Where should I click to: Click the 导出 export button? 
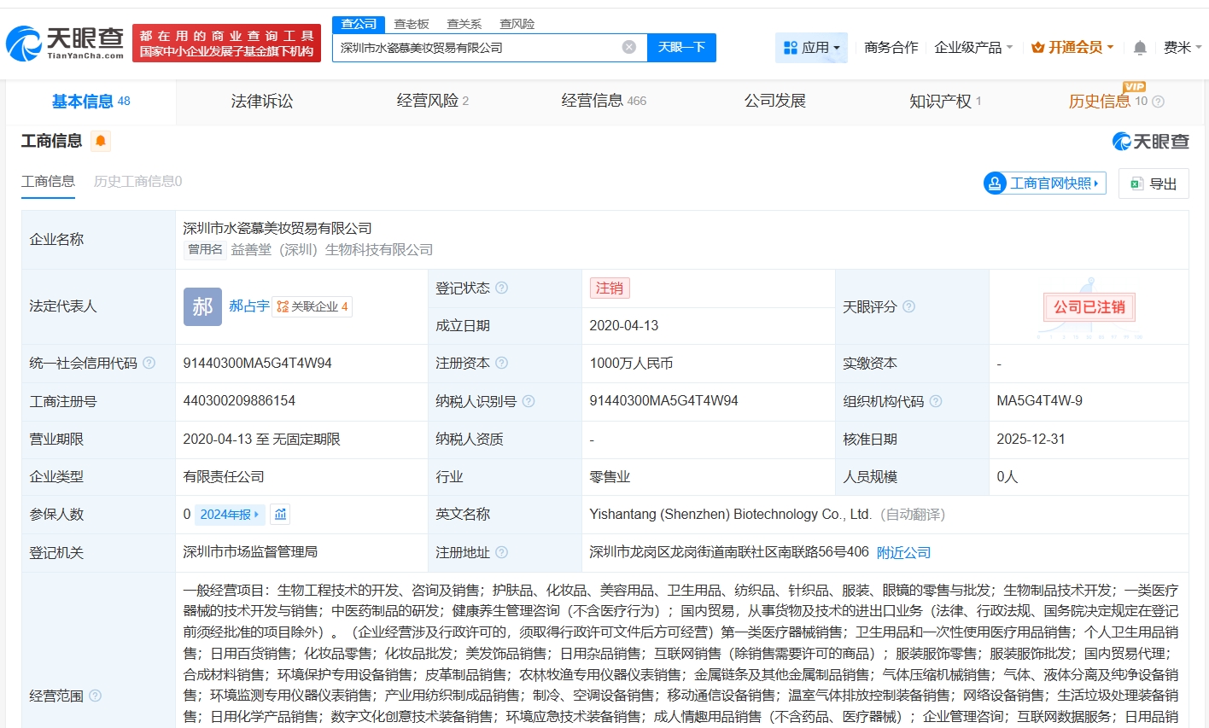(1154, 183)
